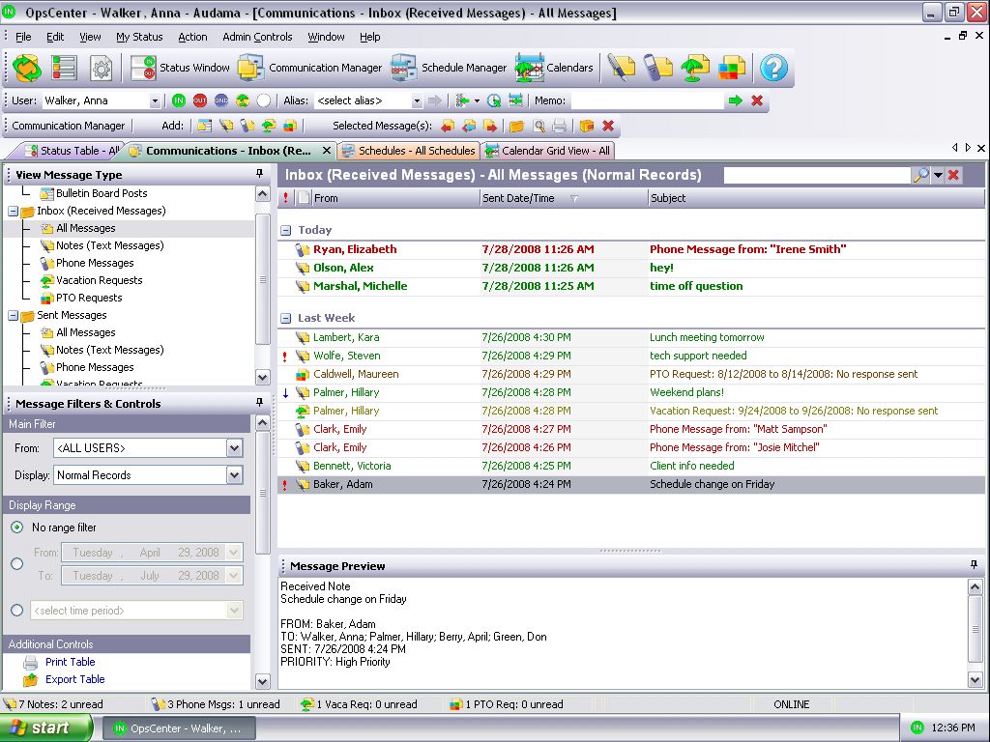990x742 pixels.
Task: Click the blue Help question mark icon
Action: (773, 68)
